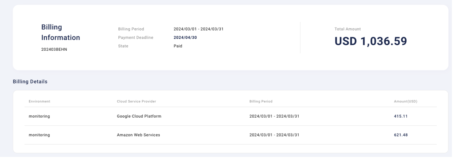Click the top Billing Period date range
This screenshot has height=158, width=453.
pyautogui.click(x=199, y=29)
